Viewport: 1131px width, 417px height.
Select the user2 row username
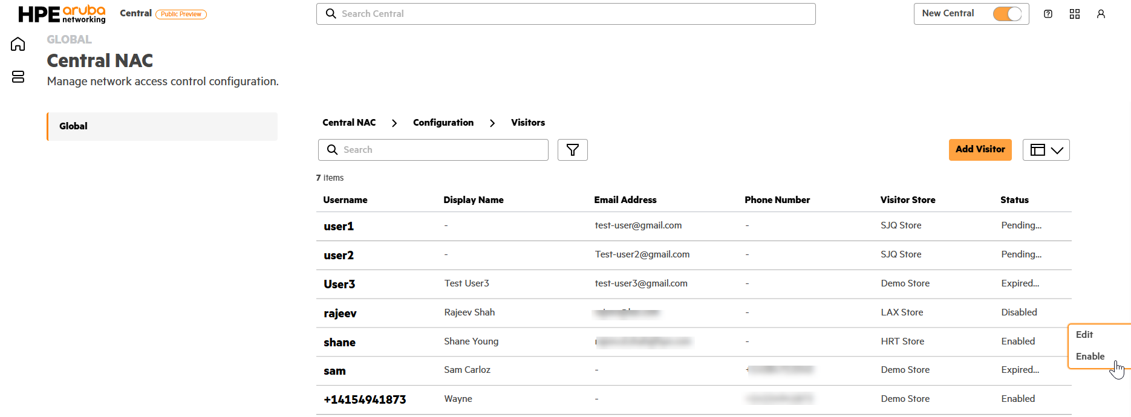(x=339, y=256)
